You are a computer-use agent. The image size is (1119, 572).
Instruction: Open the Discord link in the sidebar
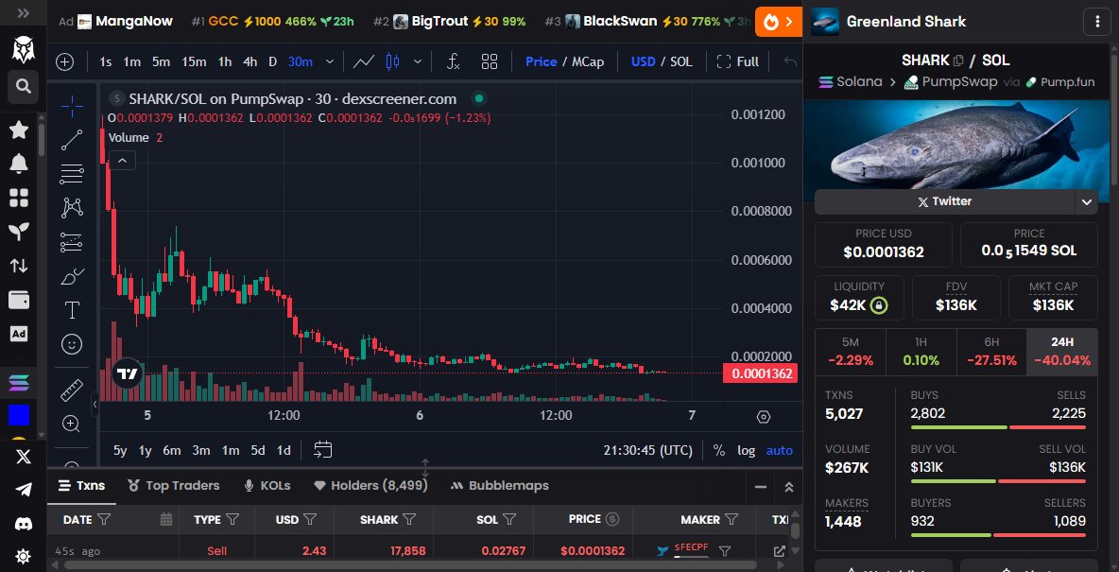(x=24, y=524)
